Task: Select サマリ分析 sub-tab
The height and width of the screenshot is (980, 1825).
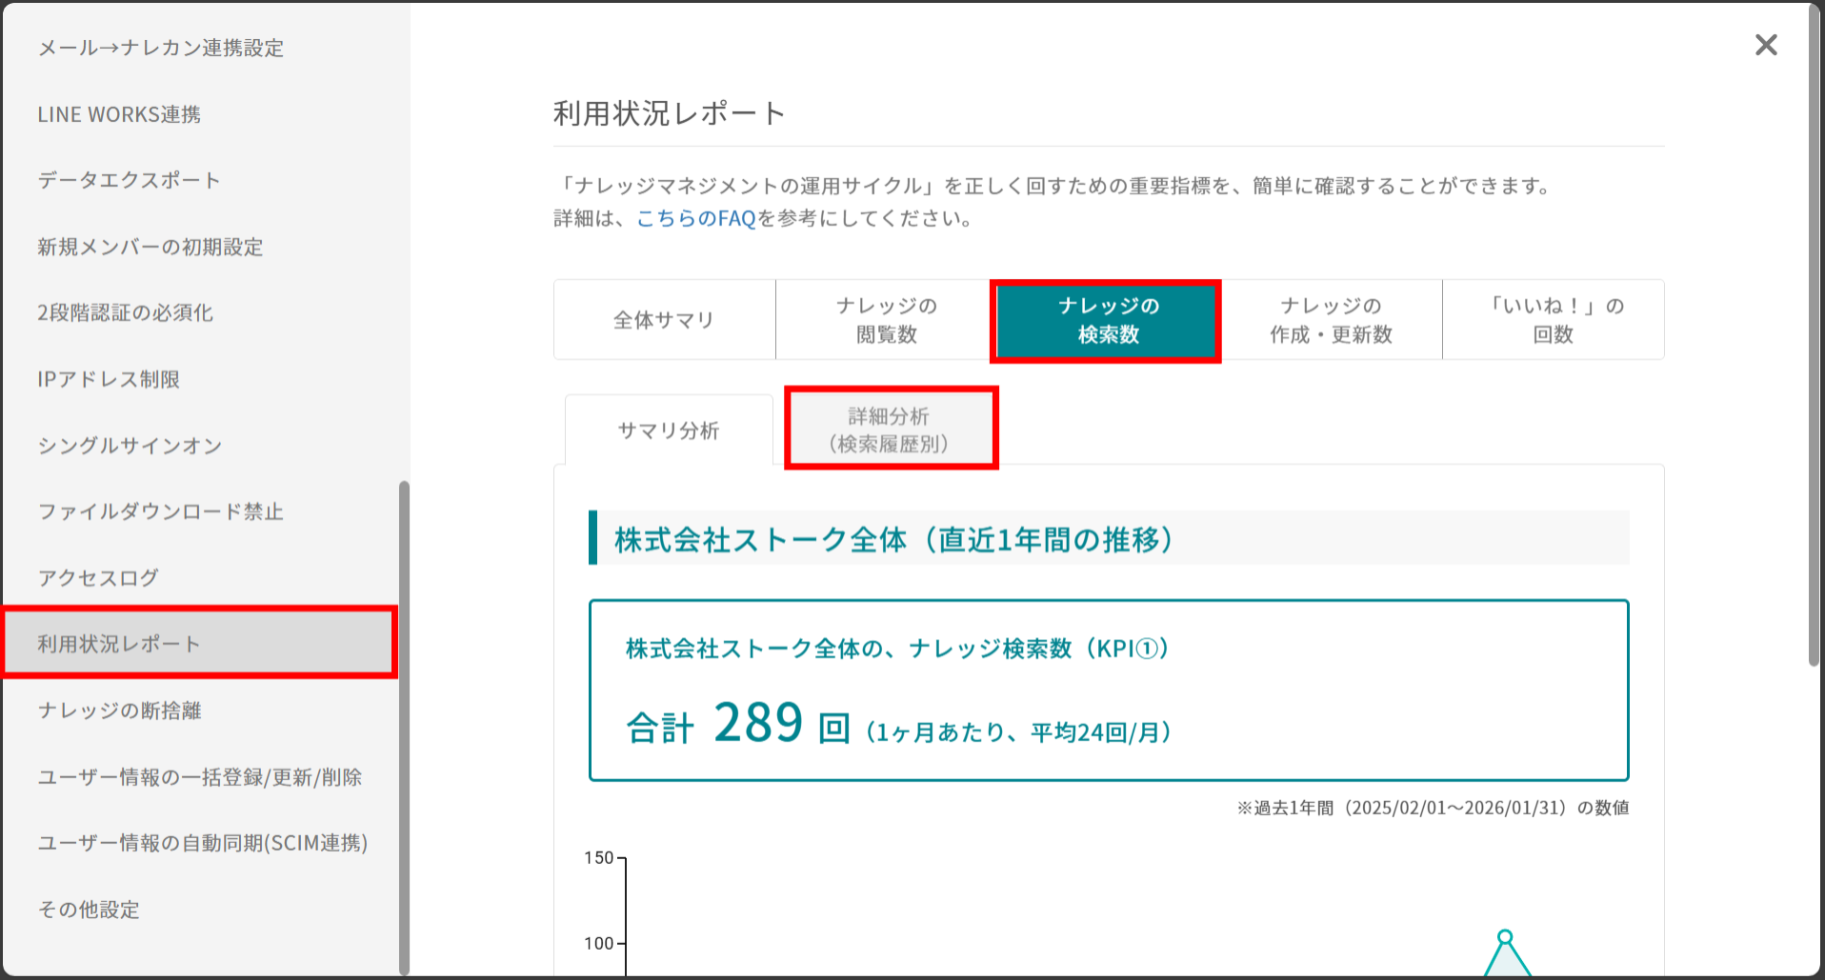Action: click(x=669, y=430)
